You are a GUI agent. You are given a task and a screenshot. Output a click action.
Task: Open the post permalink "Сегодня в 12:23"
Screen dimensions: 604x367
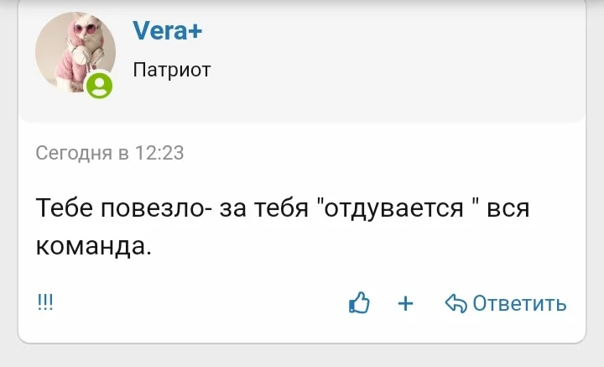tap(109, 153)
